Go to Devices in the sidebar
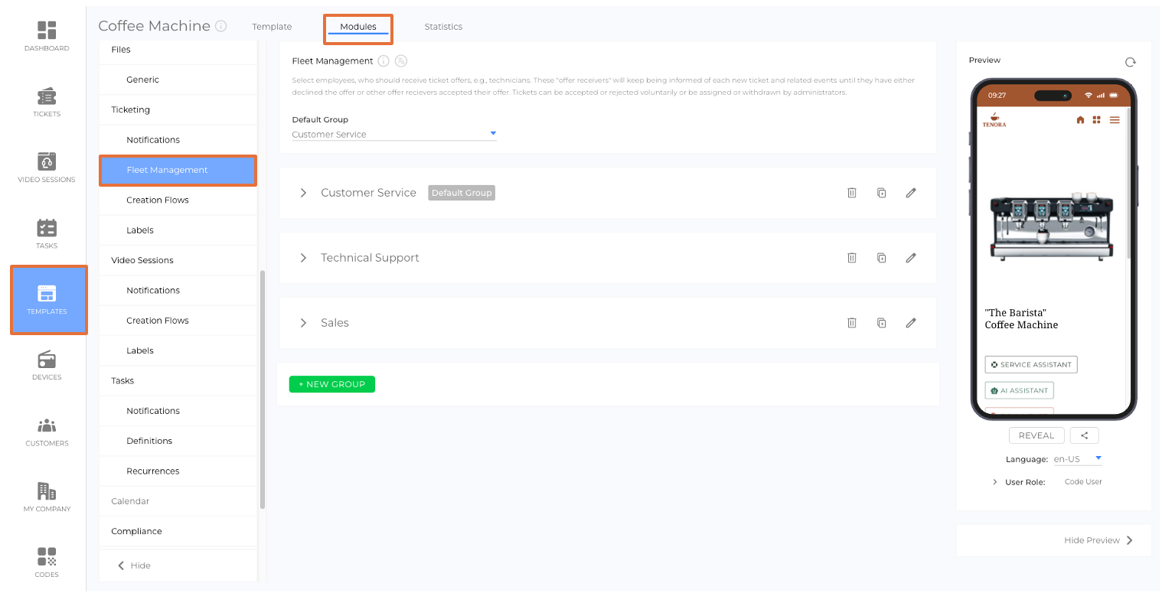 (47, 366)
